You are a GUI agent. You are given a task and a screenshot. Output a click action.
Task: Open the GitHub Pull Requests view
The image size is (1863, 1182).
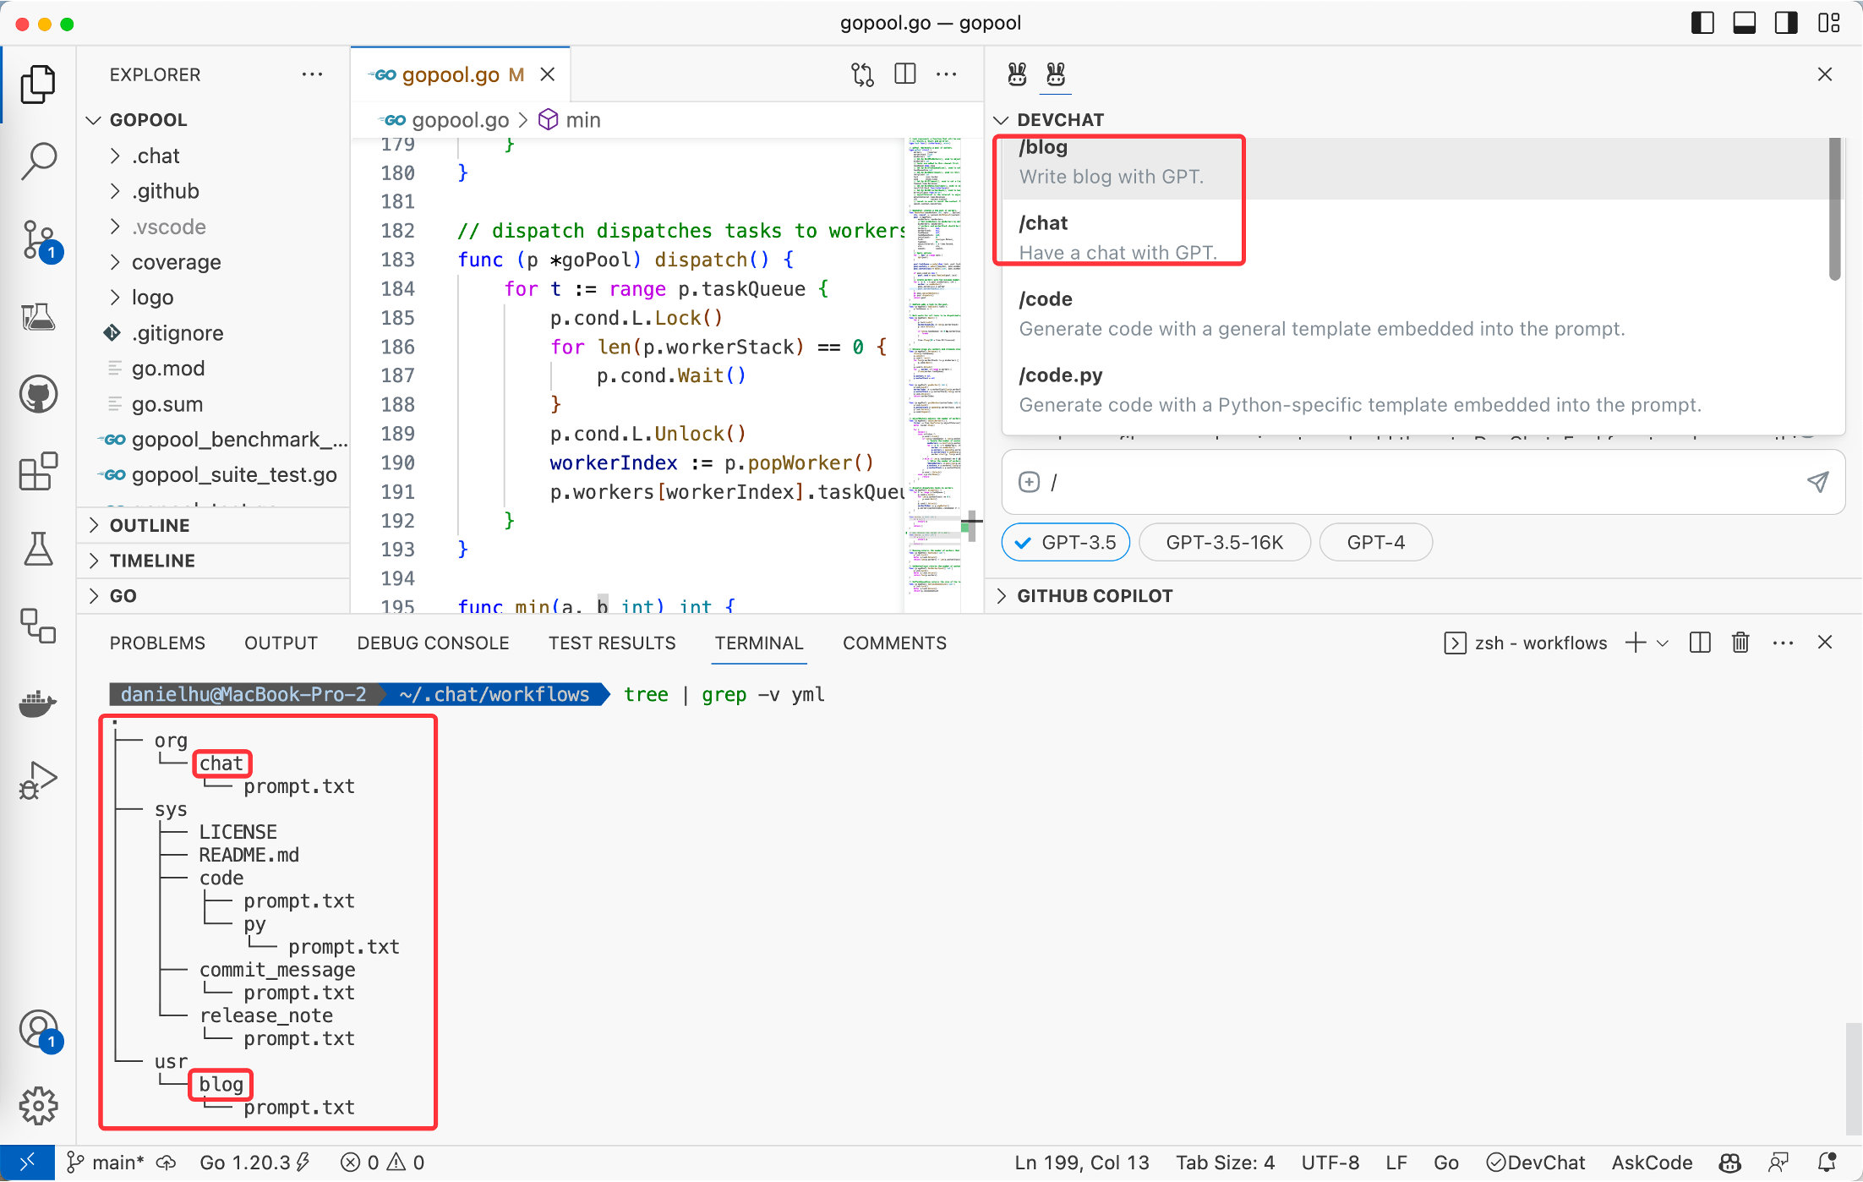point(38,393)
